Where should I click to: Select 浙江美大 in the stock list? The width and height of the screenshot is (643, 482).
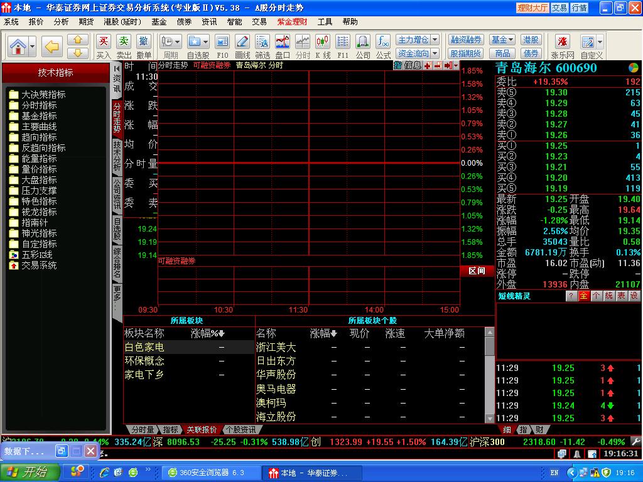pyautogui.click(x=276, y=348)
